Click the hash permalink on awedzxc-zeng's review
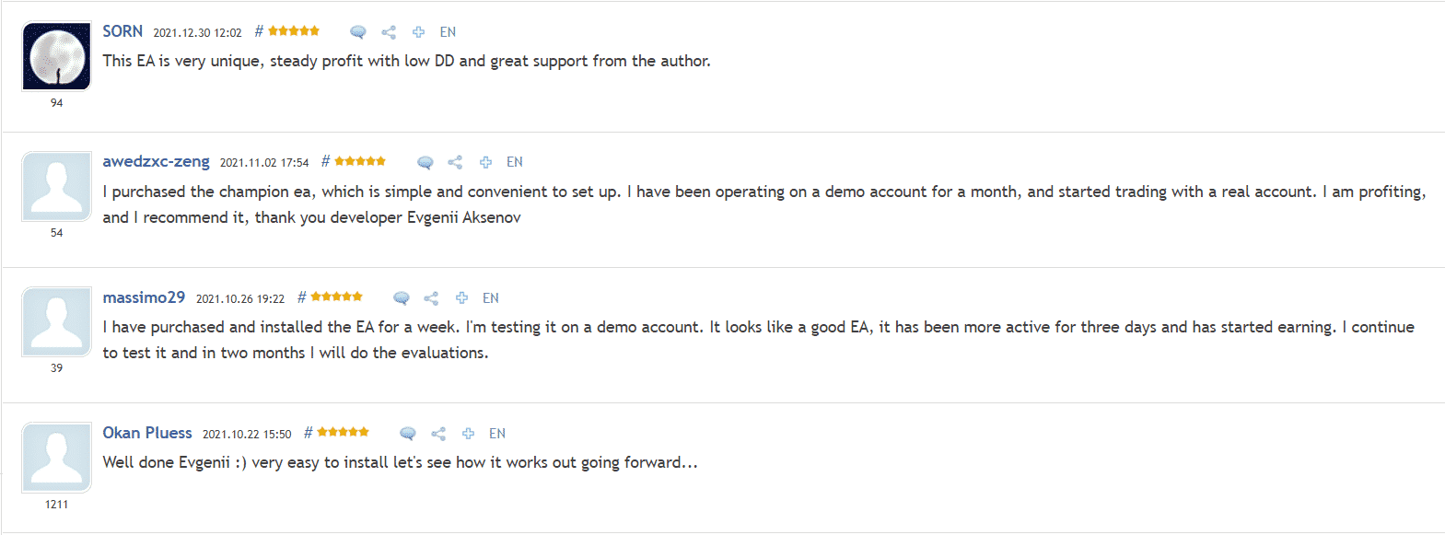The width and height of the screenshot is (1445, 535). tap(324, 160)
